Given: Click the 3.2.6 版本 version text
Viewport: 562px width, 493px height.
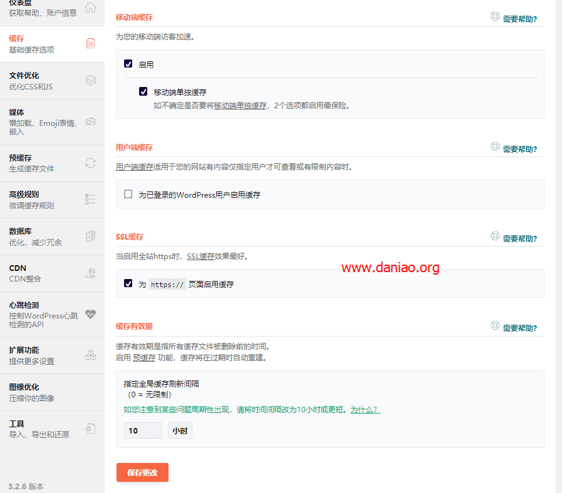Looking at the screenshot, I should [x=26, y=486].
